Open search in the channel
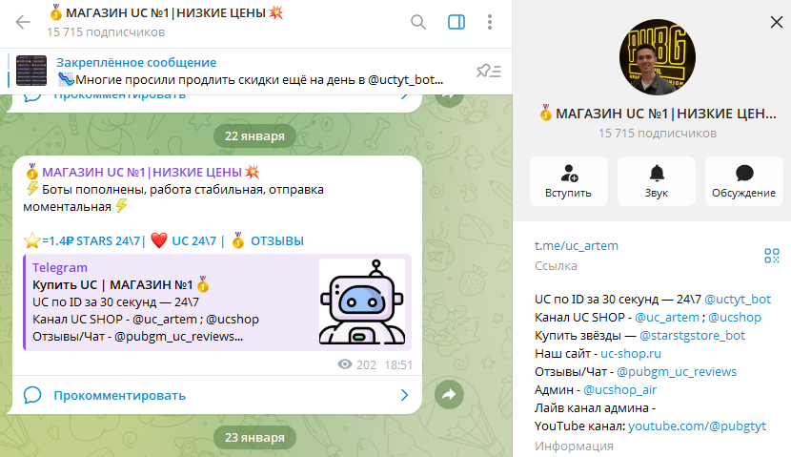The height and width of the screenshot is (457, 791). coord(418,22)
